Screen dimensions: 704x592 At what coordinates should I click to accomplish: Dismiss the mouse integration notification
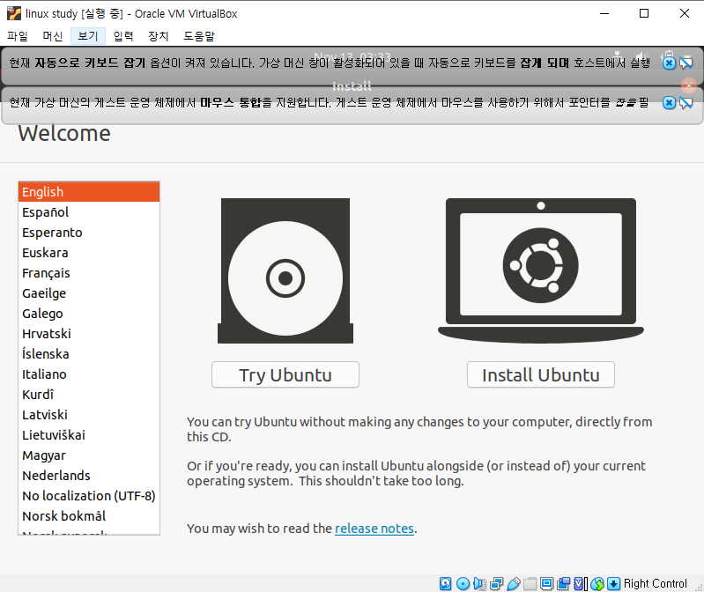[669, 103]
